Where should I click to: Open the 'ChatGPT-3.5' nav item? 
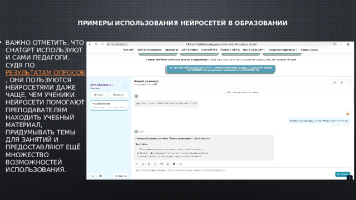(209, 50)
